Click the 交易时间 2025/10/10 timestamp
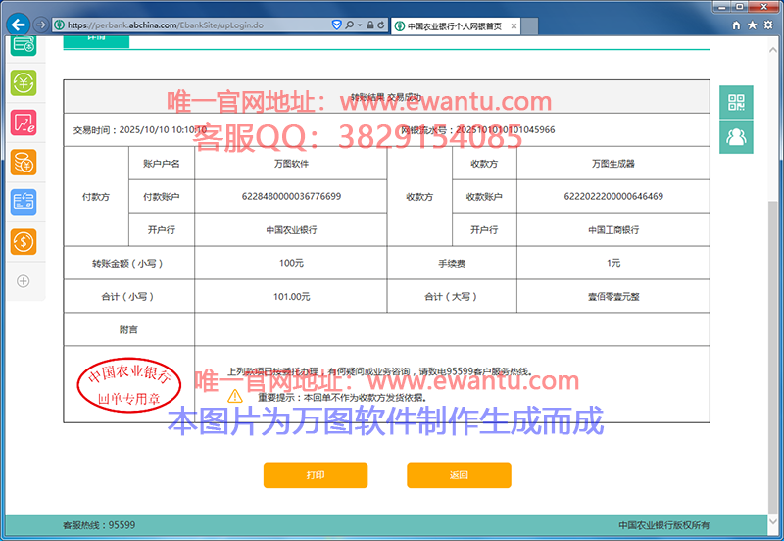Screen dimensions: 784x541 click(x=140, y=130)
